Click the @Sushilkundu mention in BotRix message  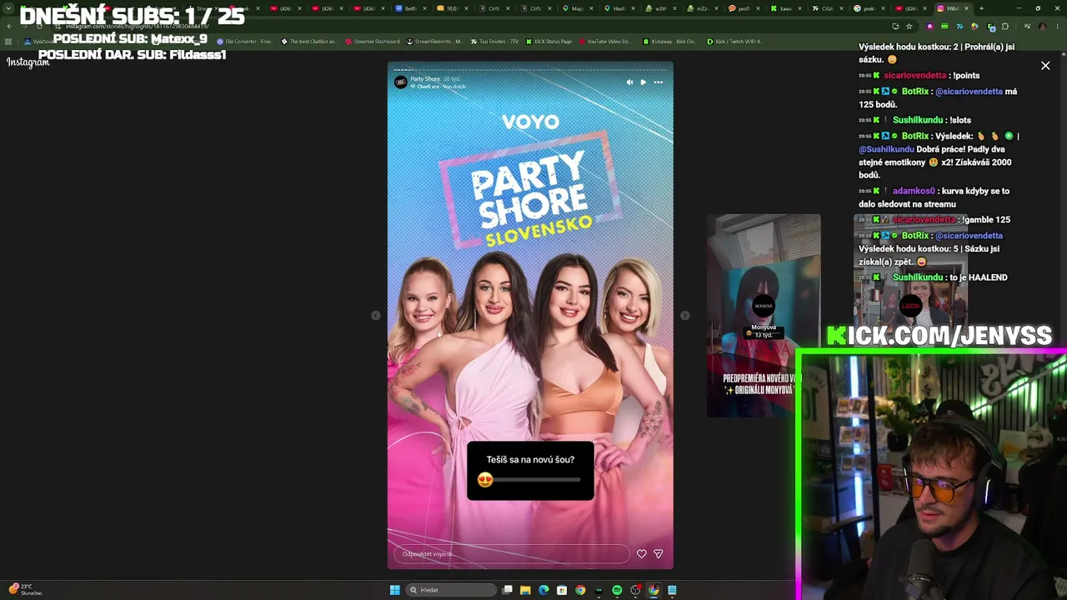tap(886, 149)
